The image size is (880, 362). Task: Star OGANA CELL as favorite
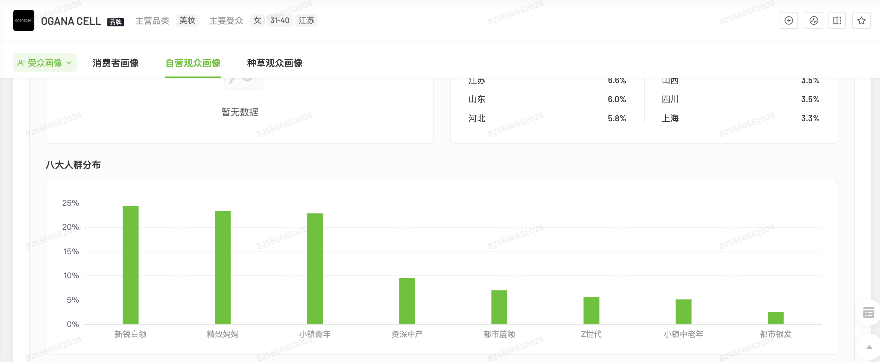click(x=861, y=21)
